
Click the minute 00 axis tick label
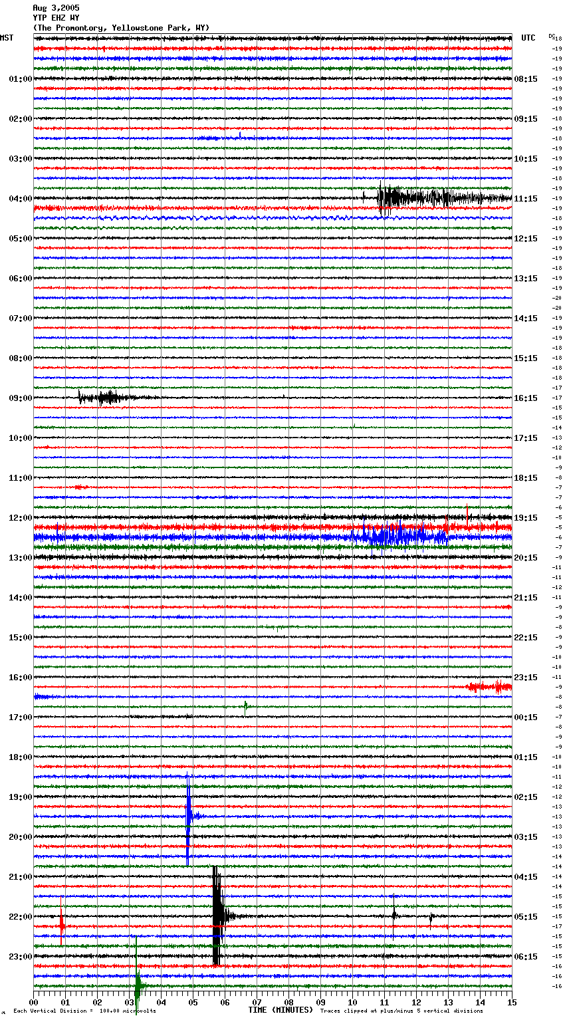34,1002
